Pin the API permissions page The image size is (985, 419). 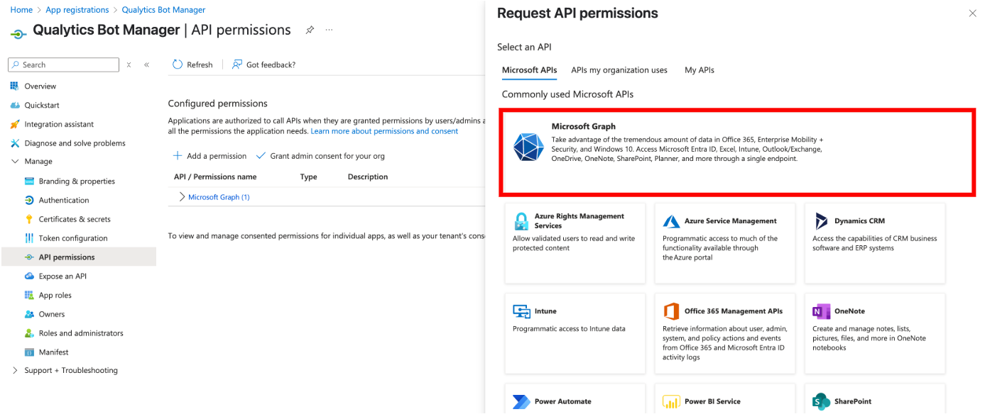(x=310, y=30)
